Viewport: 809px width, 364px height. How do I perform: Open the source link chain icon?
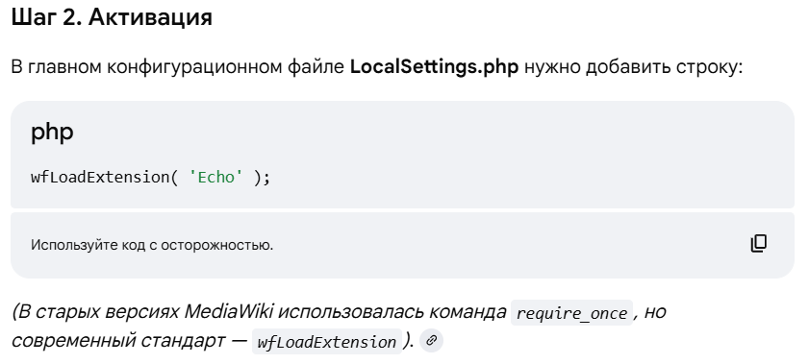click(x=431, y=341)
